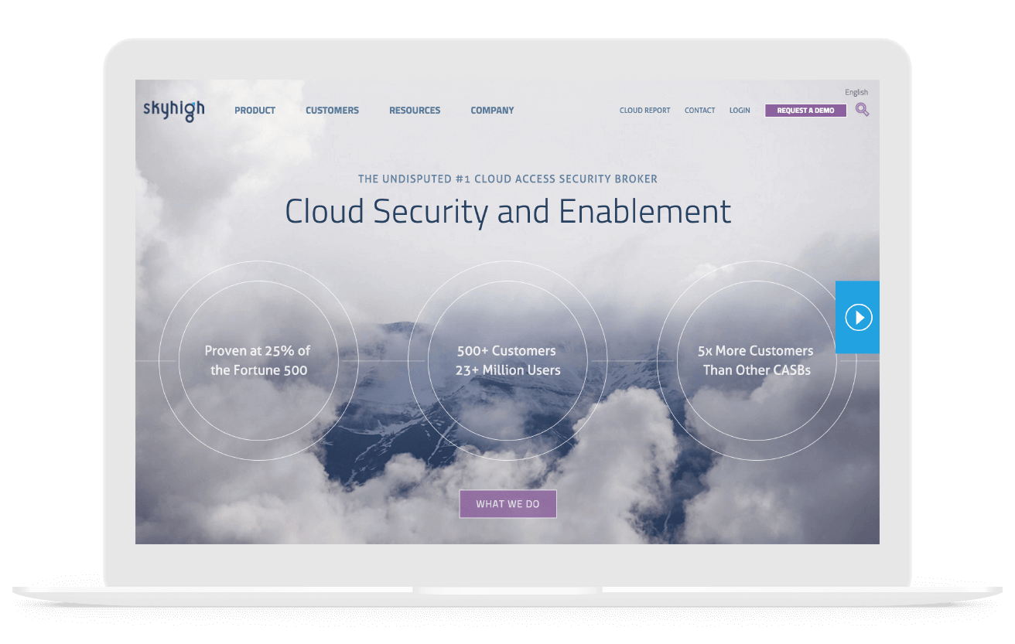Open the Contact link
1015x644 pixels.
pos(700,111)
